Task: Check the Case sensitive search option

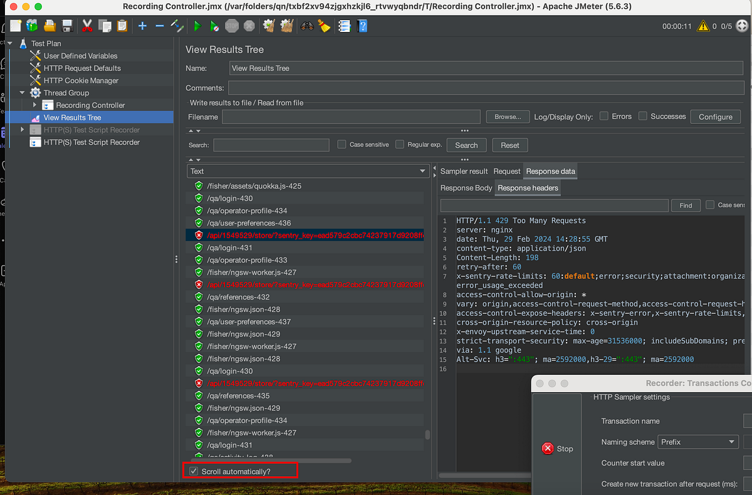Action: [342, 144]
